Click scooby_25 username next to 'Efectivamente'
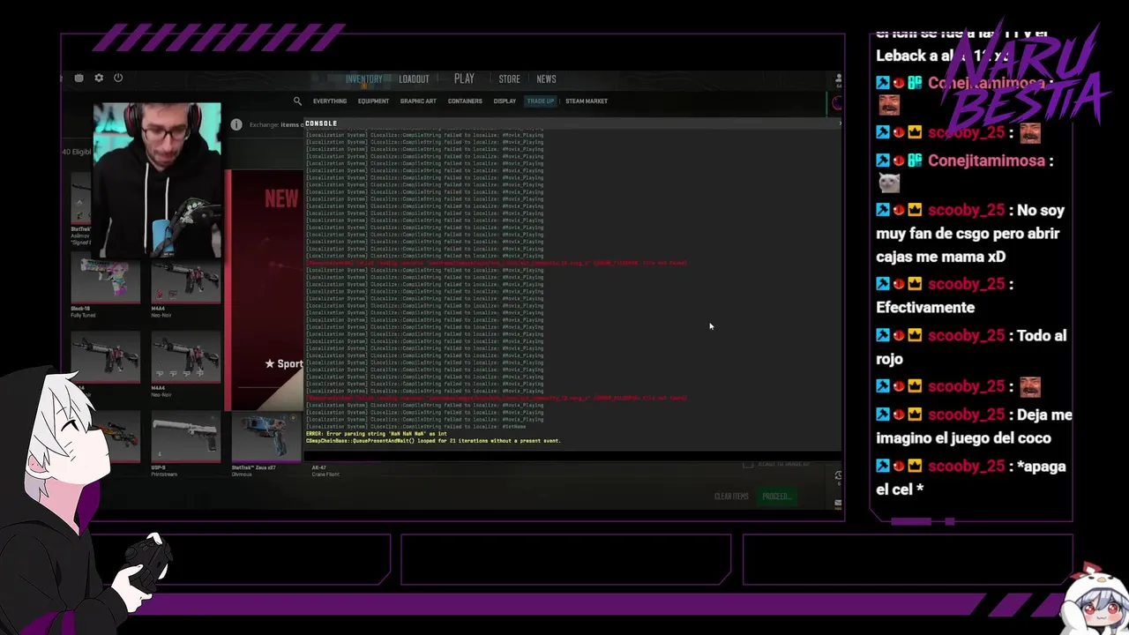This screenshot has width=1129, height=635. pyautogui.click(x=967, y=284)
